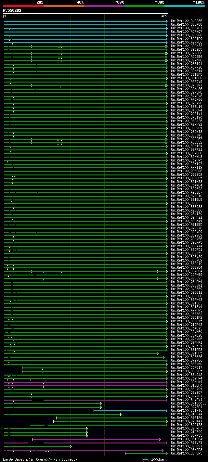Click the purple ~60% identity legend segment
Viewport: 208px width, 462px height.
point(104,6)
